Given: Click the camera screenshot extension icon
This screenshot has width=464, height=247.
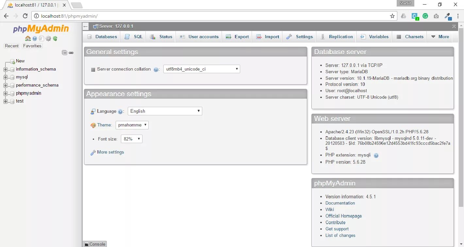Looking at the screenshot, I should tap(436, 16).
